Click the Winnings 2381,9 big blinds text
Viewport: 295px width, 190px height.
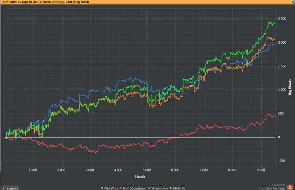coord(70,2)
